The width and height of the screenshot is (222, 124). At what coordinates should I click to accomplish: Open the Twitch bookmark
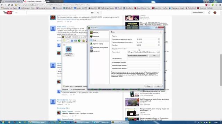pos(119,8)
